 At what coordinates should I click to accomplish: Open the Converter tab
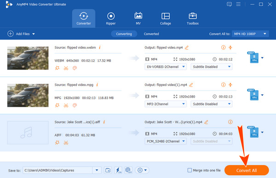pyautogui.click(x=84, y=18)
